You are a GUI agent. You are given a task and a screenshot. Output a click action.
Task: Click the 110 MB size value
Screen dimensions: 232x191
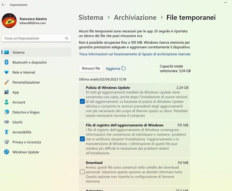(183, 163)
